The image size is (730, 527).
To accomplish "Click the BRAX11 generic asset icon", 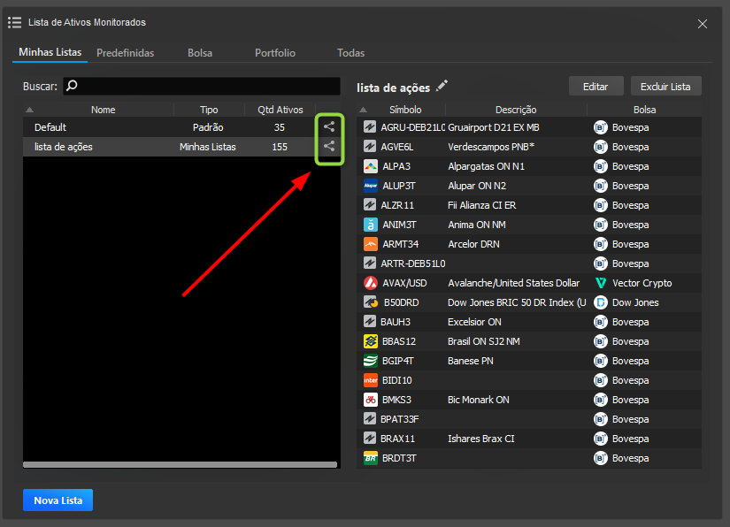I will [370, 439].
